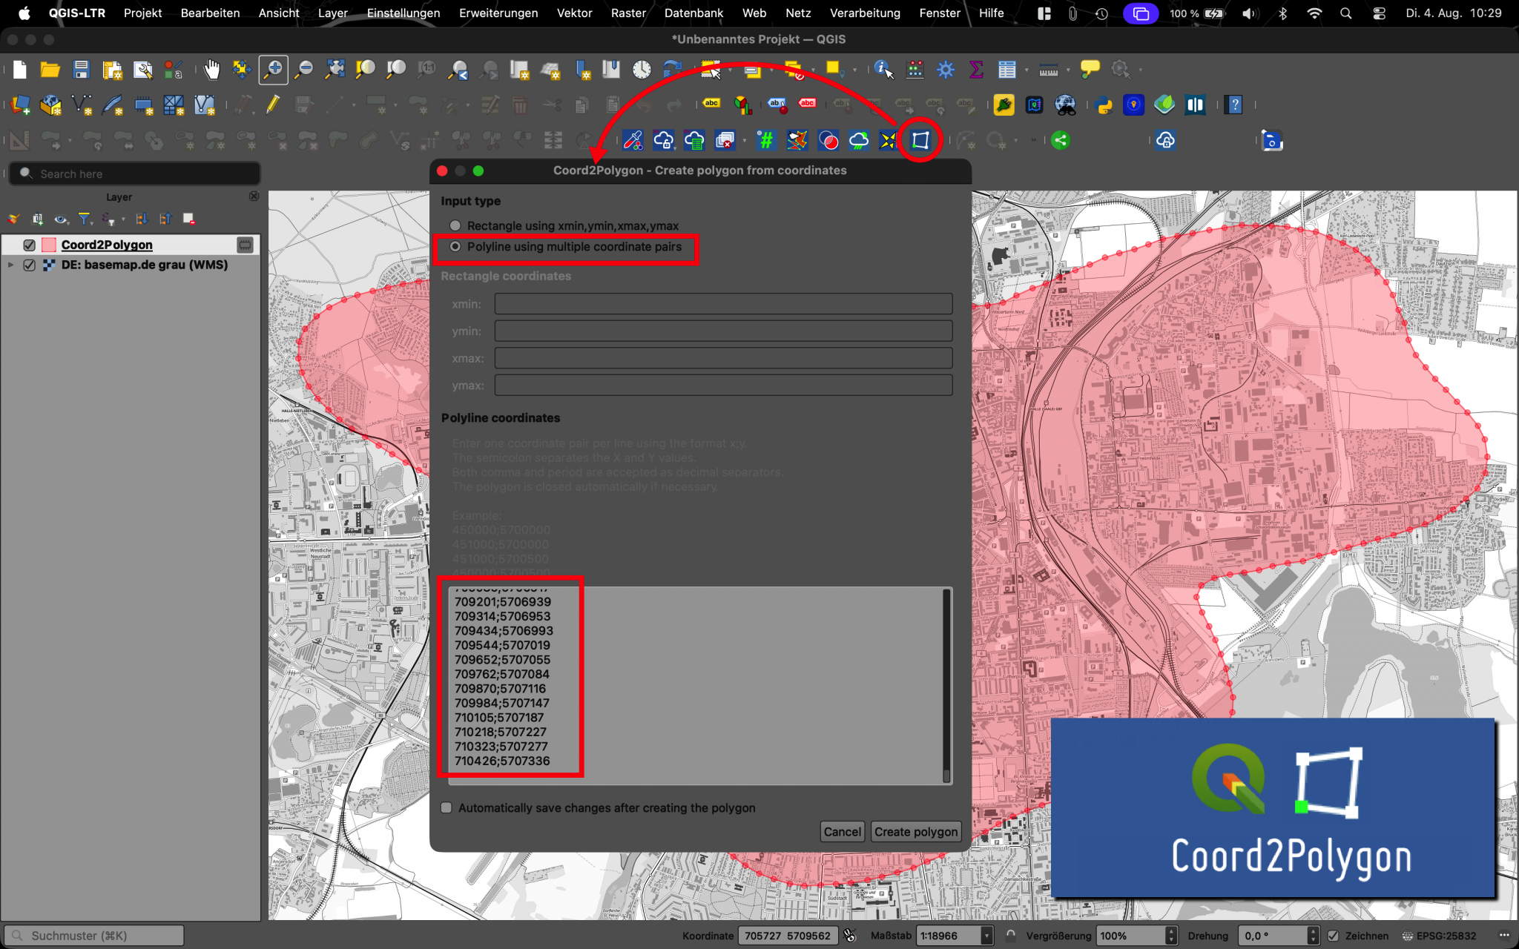The height and width of the screenshot is (949, 1519).
Task: Click the Coord2Polygon layer name
Action: tap(107, 245)
